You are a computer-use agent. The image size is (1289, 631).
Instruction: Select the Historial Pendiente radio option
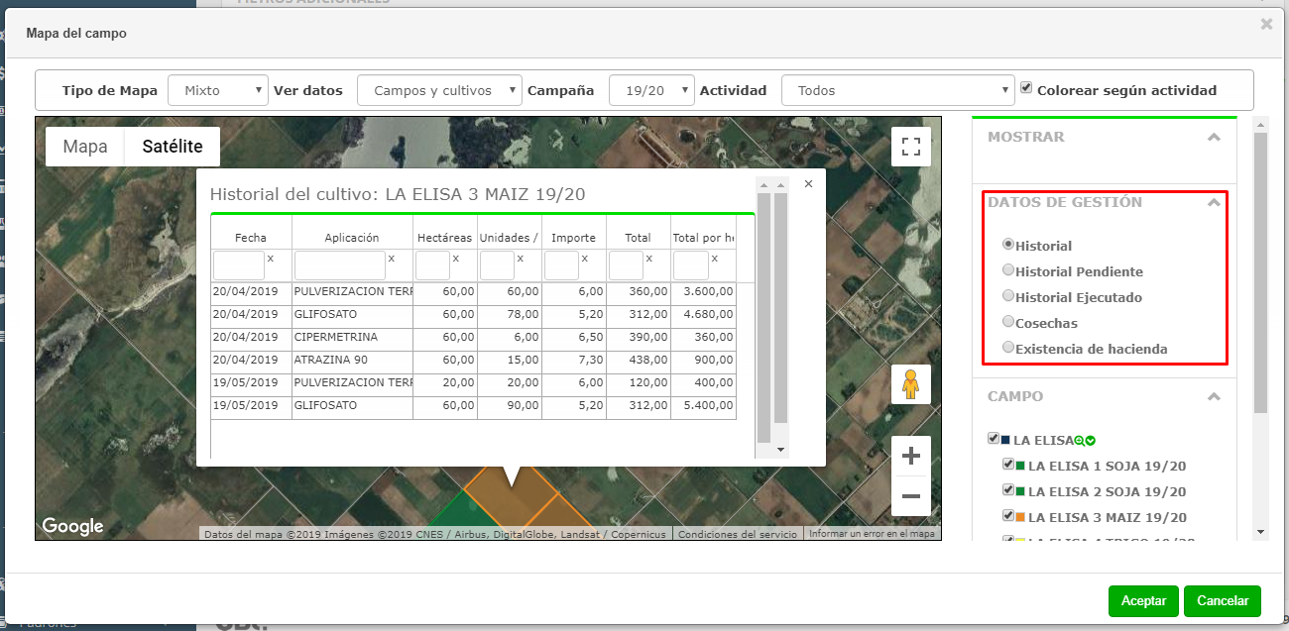click(1008, 269)
